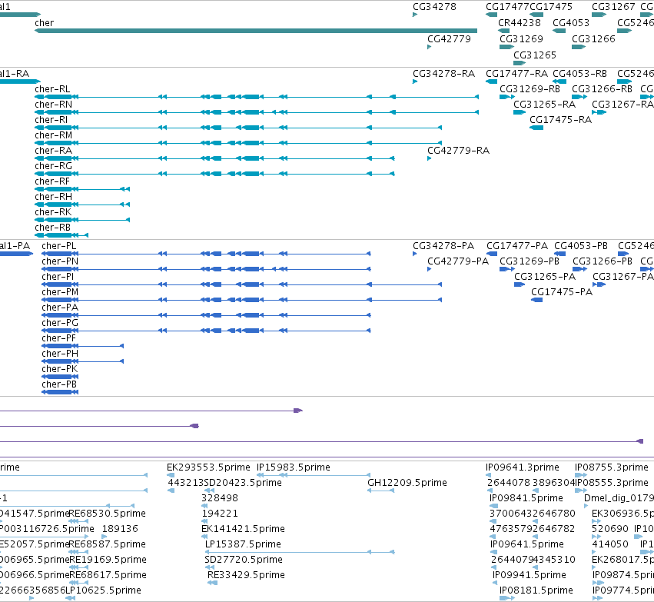Click the cher-RA transcript label

[53, 151]
